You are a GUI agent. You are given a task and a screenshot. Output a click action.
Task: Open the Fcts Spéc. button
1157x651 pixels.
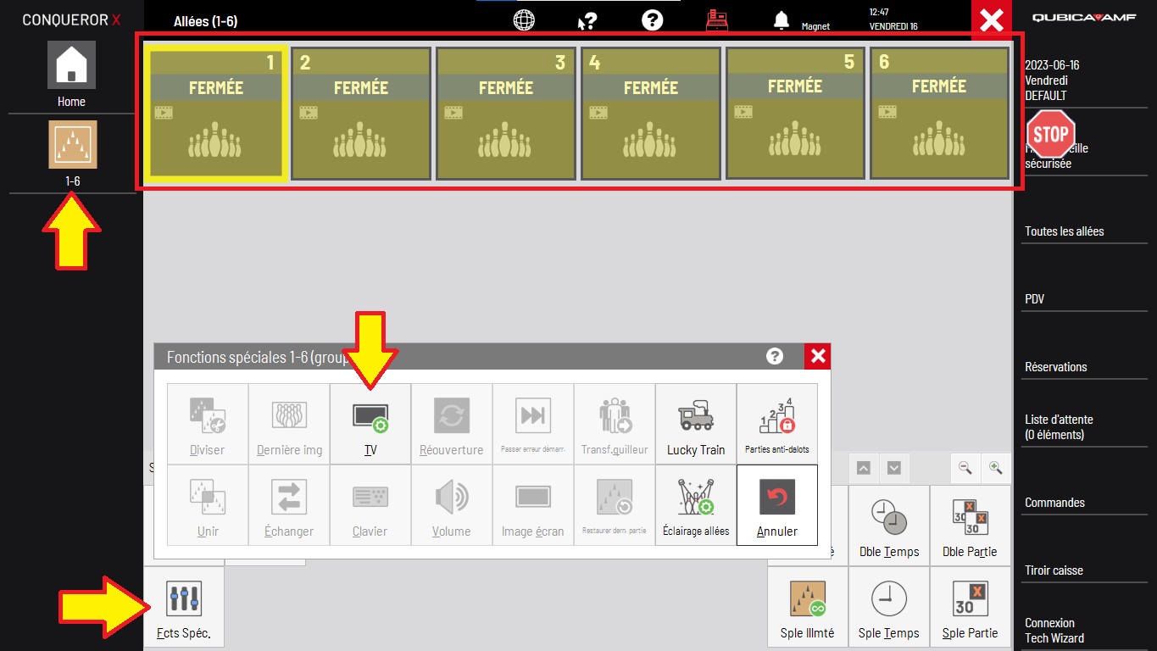184,607
